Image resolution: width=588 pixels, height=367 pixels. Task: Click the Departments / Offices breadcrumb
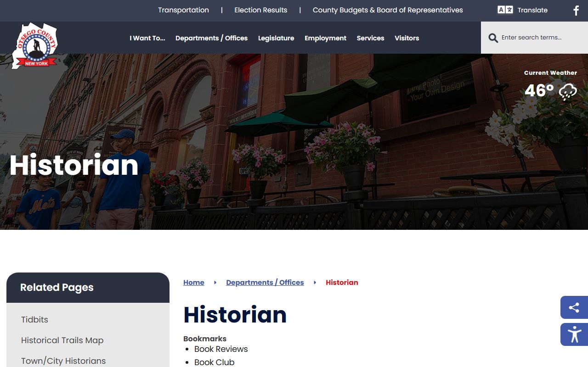(265, 283)
